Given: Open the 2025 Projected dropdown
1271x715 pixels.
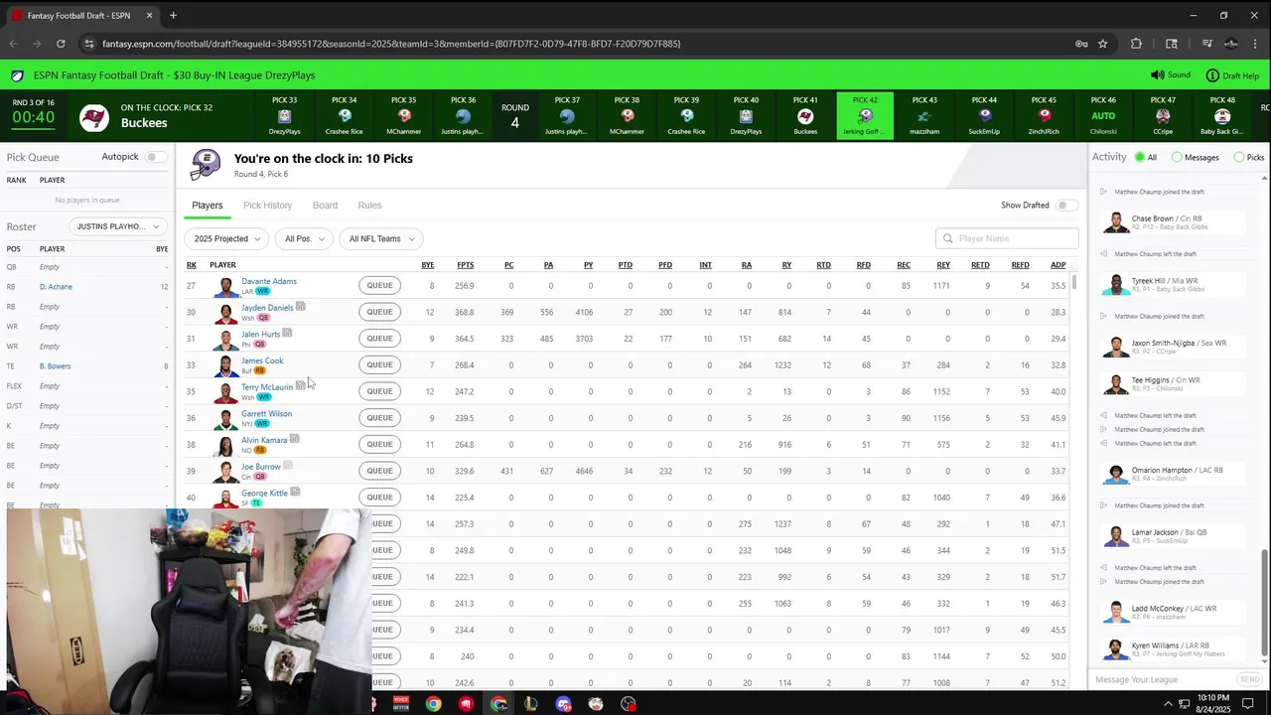Looking at the screenshot, I should click(226, 238).
